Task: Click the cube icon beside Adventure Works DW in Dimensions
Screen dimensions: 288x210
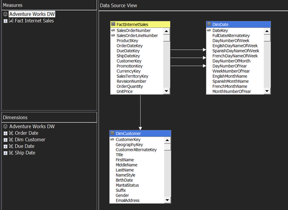Action: (x=5, y=126)
